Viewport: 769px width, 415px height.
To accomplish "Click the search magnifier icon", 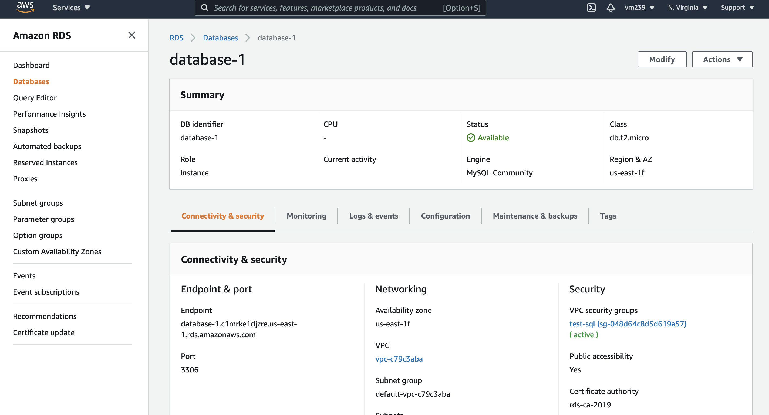I will click(x=204, y=8).
